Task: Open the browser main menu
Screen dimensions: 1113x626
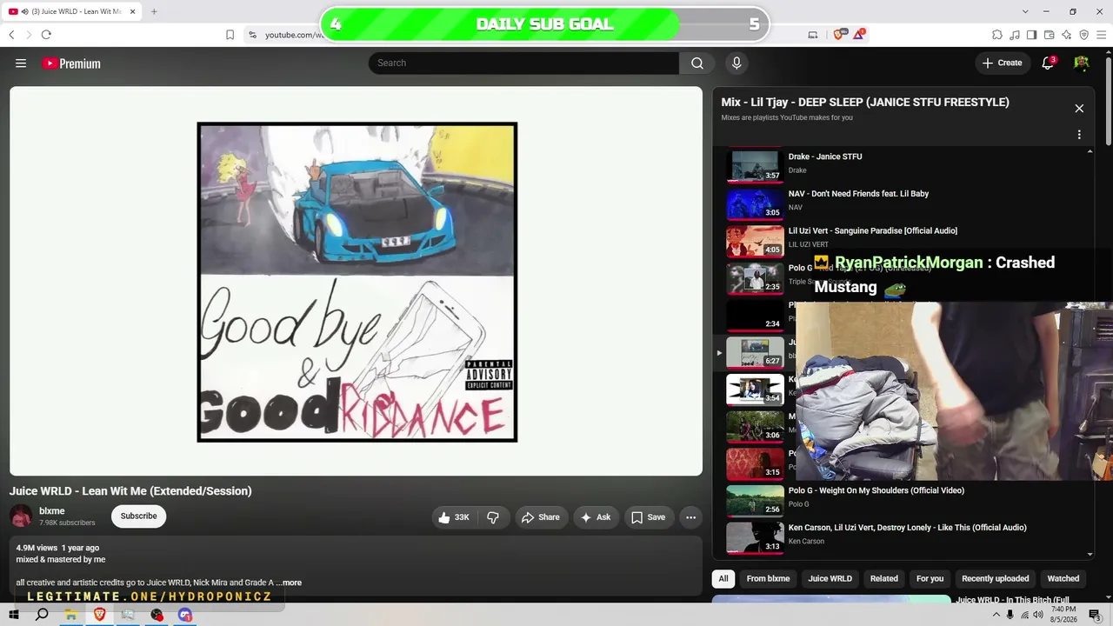Action: tap(1101, 35)
